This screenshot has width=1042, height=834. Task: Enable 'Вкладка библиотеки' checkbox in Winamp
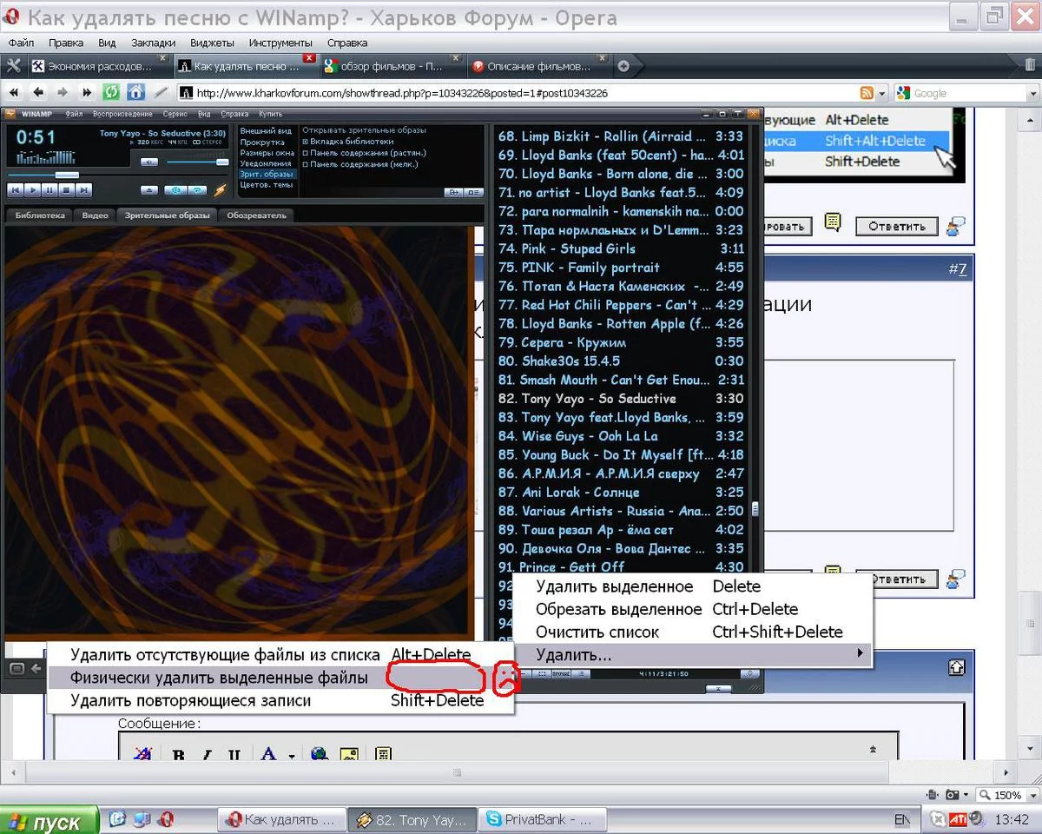pyautogui.click(x=306, y=142)
